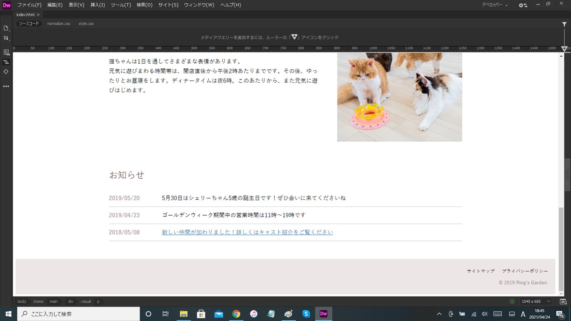Open Skype from the taskbar
The image size is (571, 321).
click(306, 314)
